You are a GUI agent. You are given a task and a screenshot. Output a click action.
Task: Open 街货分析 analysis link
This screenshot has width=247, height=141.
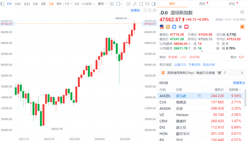(x=209, y=65)
